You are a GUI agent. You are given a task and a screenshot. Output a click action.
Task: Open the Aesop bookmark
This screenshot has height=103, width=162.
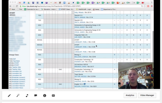pos(96,9)
